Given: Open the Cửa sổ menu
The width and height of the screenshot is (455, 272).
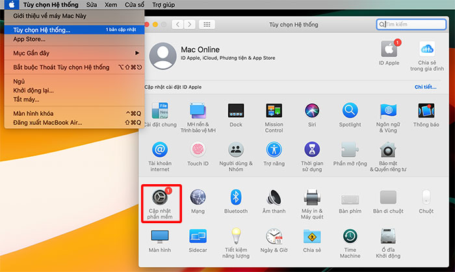Looking at the screenshot, I should coord(135,5).
